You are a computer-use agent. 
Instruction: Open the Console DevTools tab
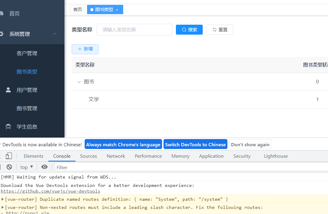pyautogui.click(x=62, y=156)
